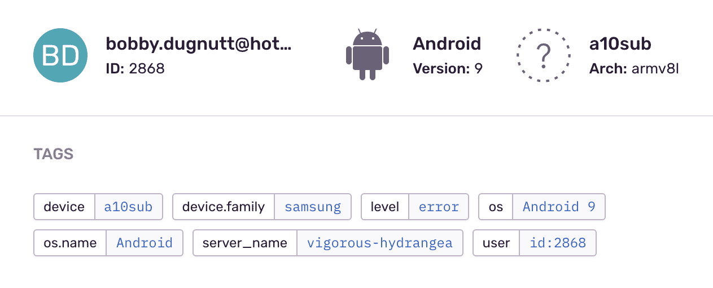
Task: Open the a10sub device tag value
Action: (x=128, y=207)
